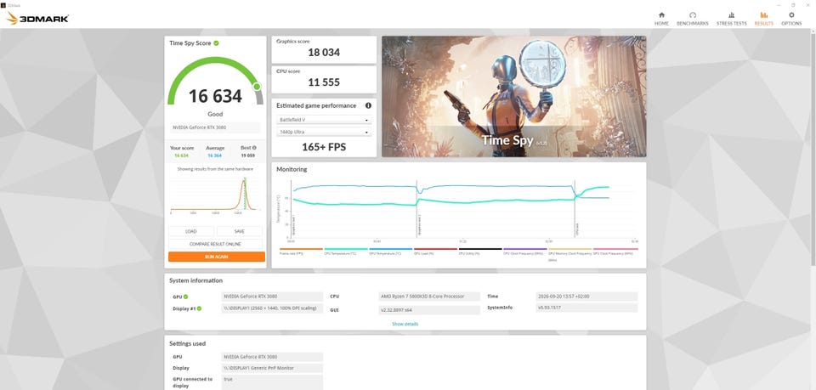This screenshot has height=390, width=816.
Task: Click the 'Good' rating label
Action: click(x=215, y=114)
